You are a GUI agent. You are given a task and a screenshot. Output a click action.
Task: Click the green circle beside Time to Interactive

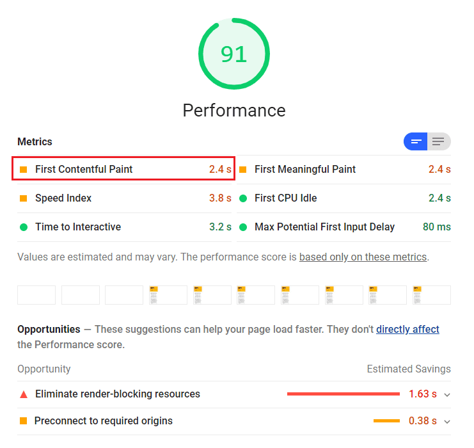24,227
